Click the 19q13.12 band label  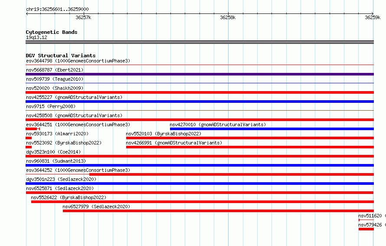(36, 37)
